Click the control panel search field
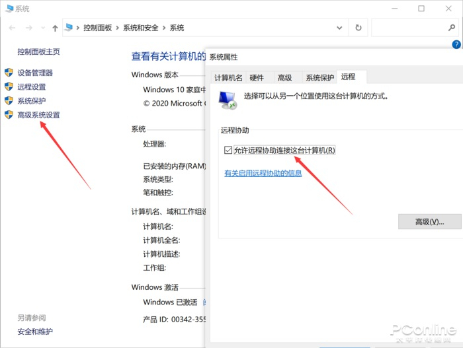 (409, 28)
